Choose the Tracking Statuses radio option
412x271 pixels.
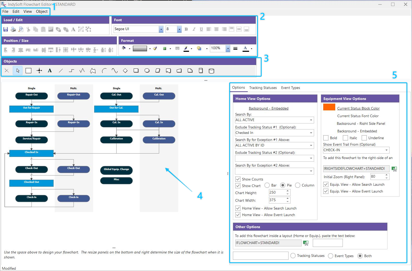[x=293, y=256]
